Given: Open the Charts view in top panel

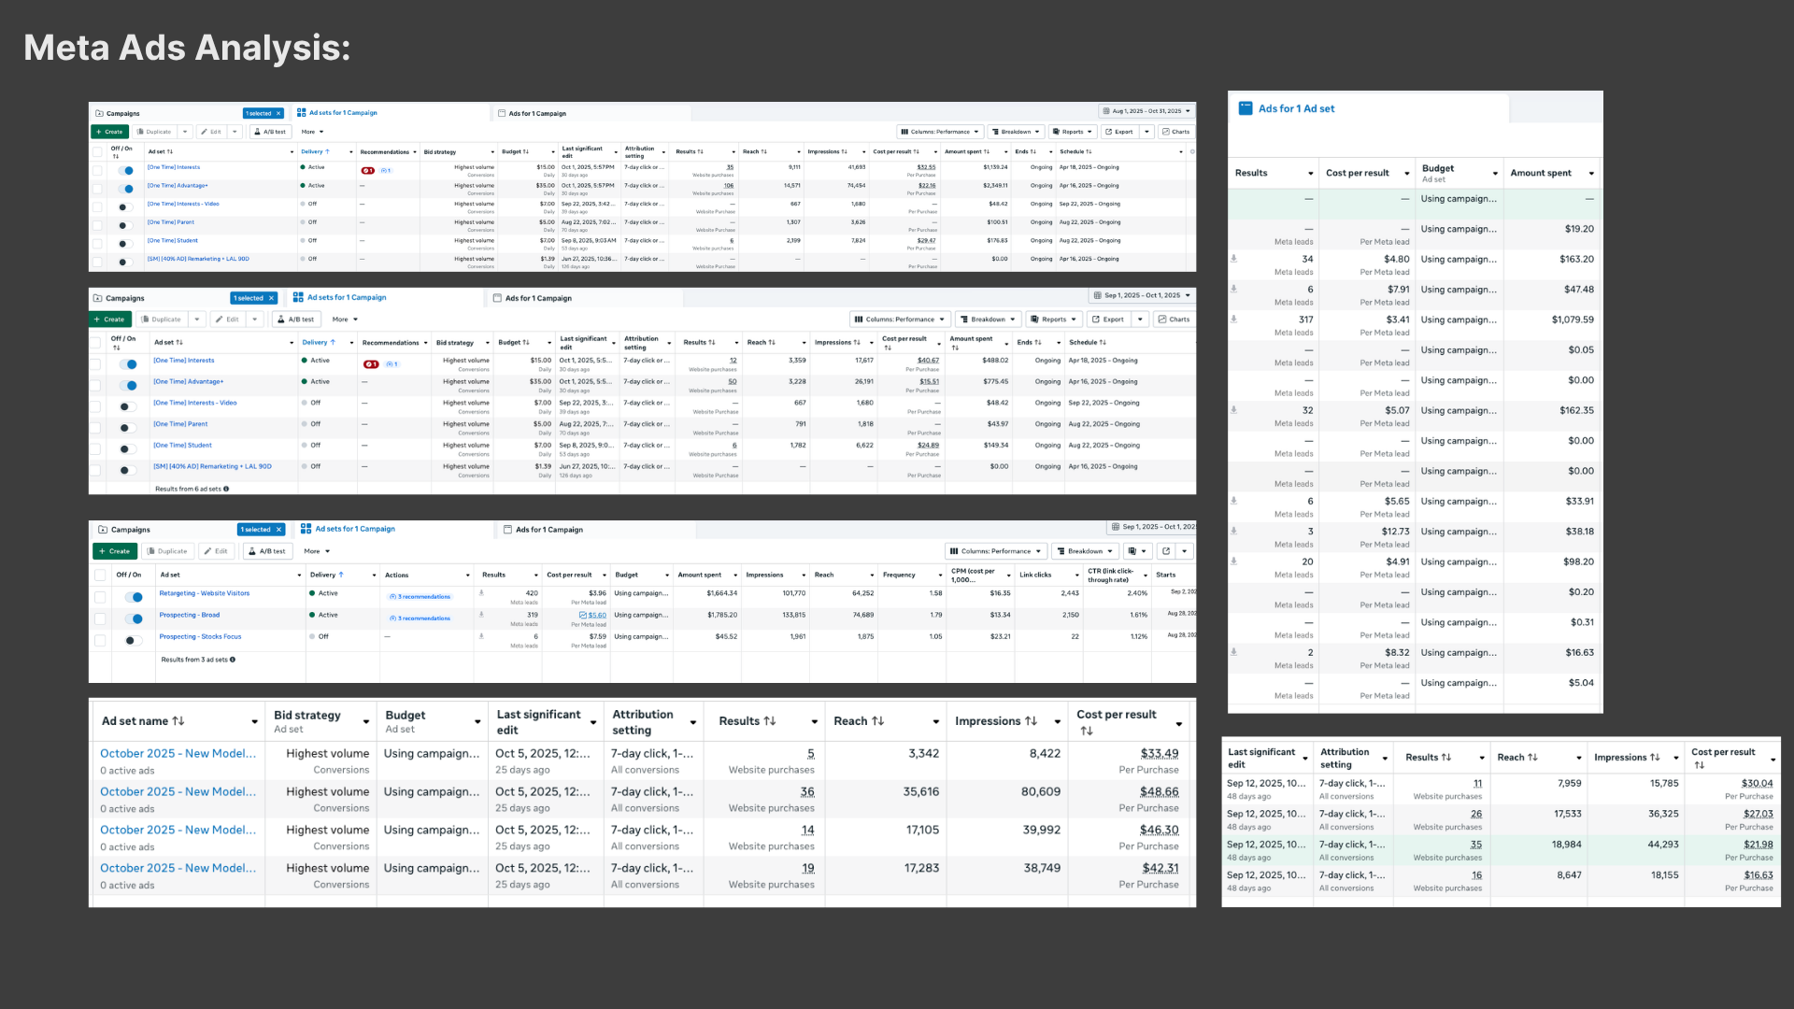Looking at the screenshot, I should pos(1176,132).
